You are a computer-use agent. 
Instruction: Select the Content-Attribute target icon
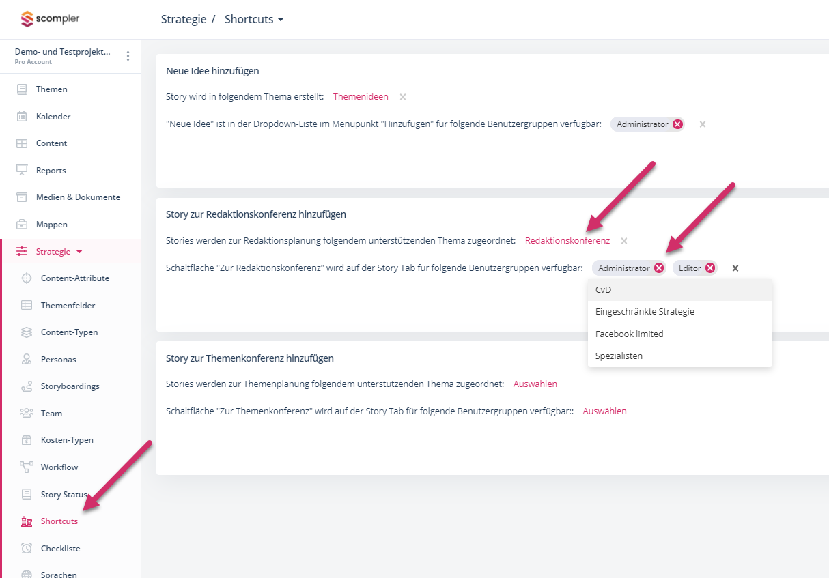[x=27, y=278]
